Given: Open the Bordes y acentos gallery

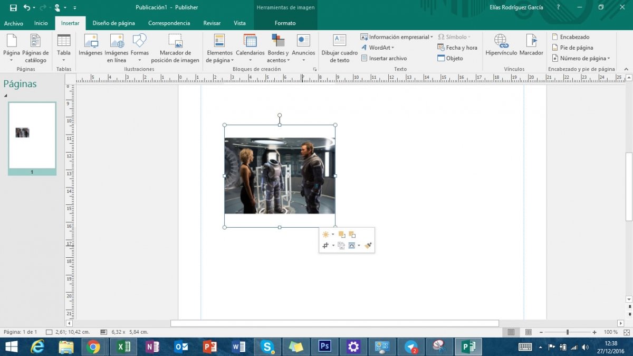Looking at the screenshot, I should click(278, 48).
